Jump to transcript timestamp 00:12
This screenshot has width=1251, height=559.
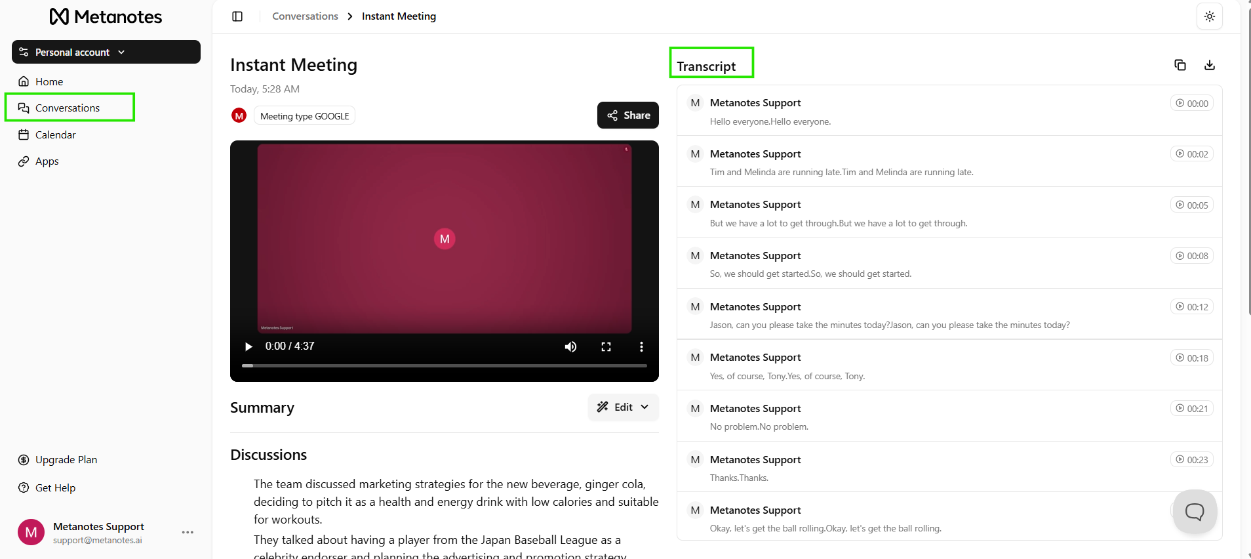pyautogui.click(x=1191, y=307)
